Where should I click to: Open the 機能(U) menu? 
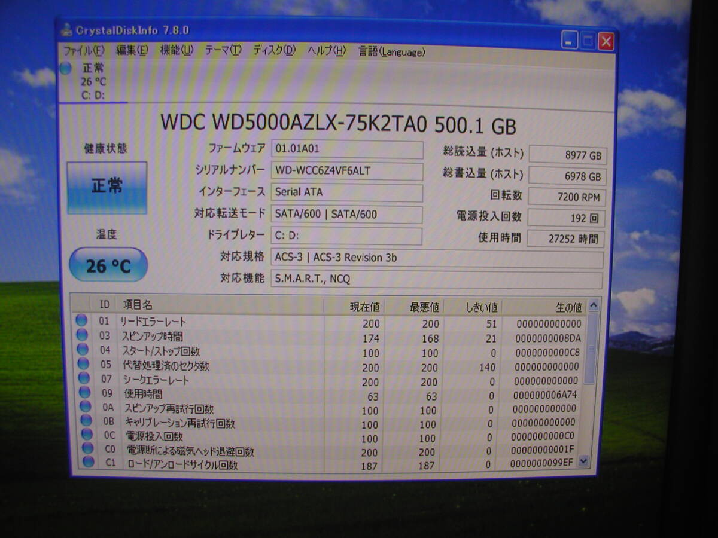pyautogui.click(x=176, y=50)
